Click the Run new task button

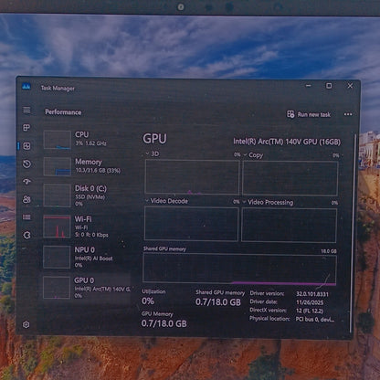click(309, 114)
